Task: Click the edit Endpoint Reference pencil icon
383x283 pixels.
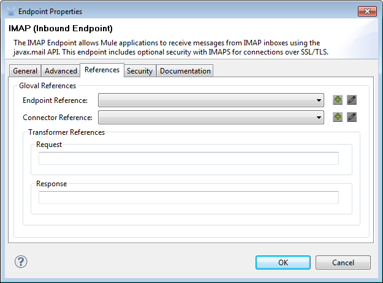Action: [x=352, y=100]
